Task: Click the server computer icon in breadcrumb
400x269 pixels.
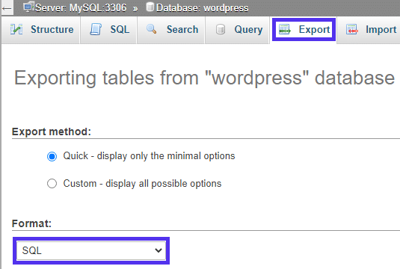Action: click(28, 7)
